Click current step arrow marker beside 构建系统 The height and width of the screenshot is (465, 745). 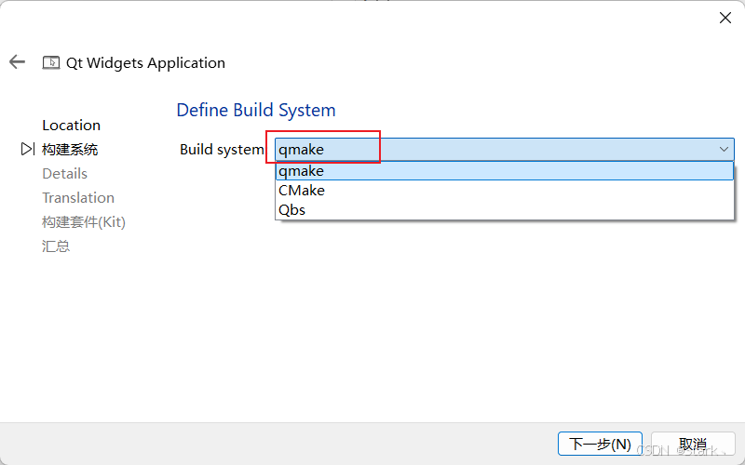28,149
